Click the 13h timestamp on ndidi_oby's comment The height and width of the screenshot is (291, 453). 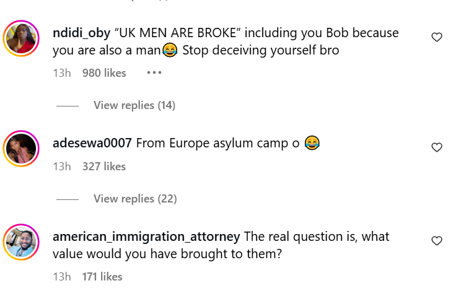[62, 73]
